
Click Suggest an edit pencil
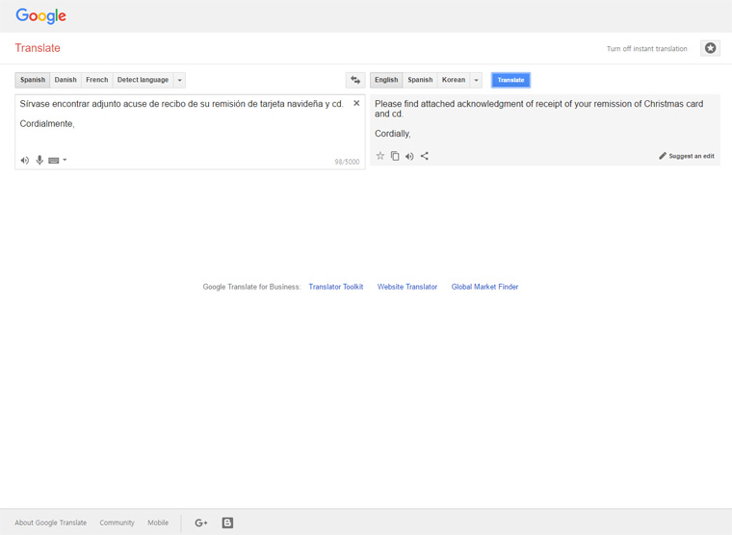point(686,156)
